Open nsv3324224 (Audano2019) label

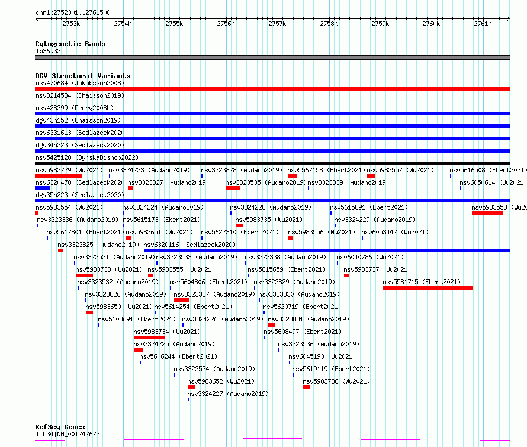point(163,207)
